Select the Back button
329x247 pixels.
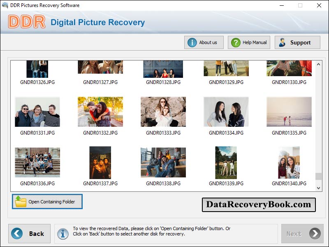[x=29, y=233]
